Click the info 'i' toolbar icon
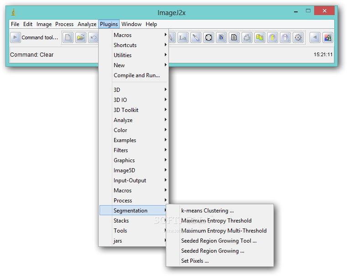 [x=285, y=37]
